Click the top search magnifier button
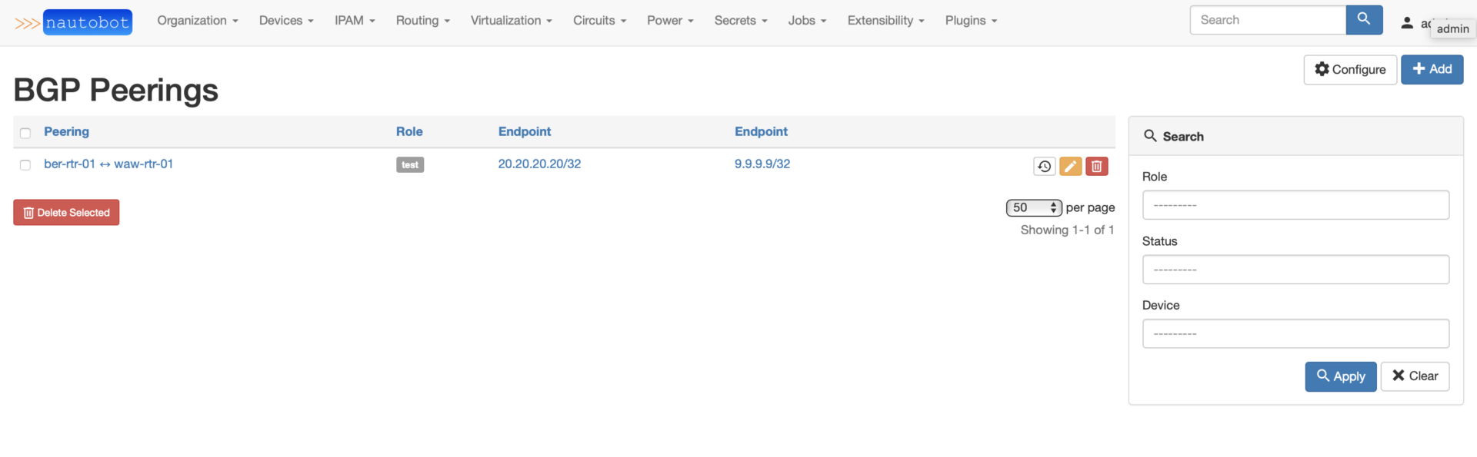The height and width of the screenshot is (457, 1477). click(x=1364, y=20)
